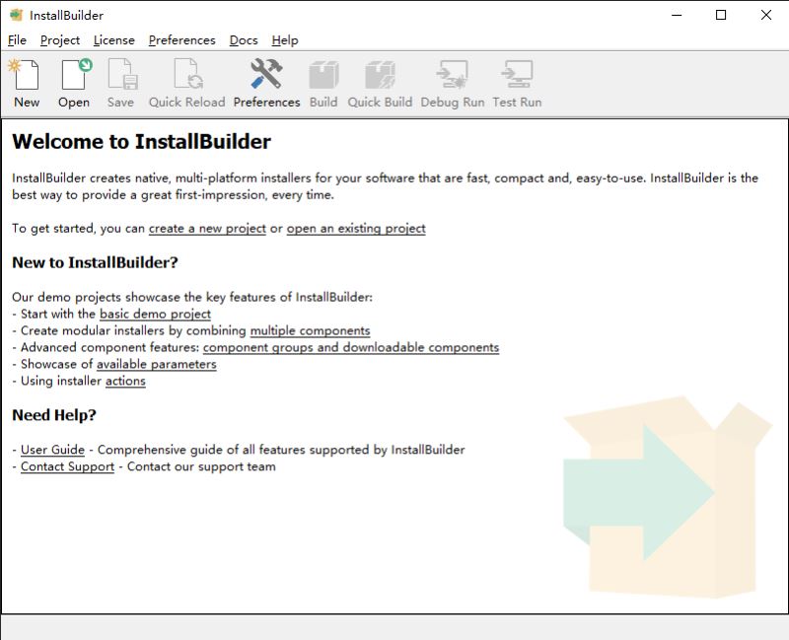Open the User Guide link
The image size is (789, 640).
point(52,450)
